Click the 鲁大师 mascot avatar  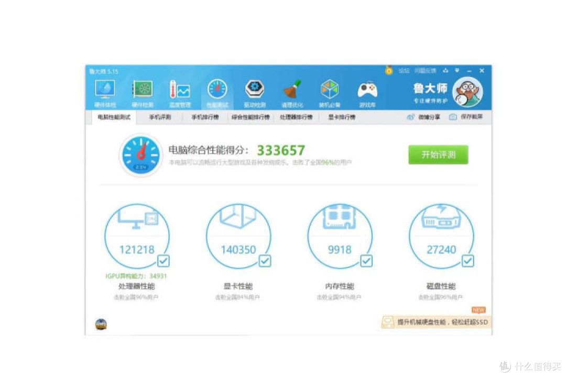click(467, 92)
